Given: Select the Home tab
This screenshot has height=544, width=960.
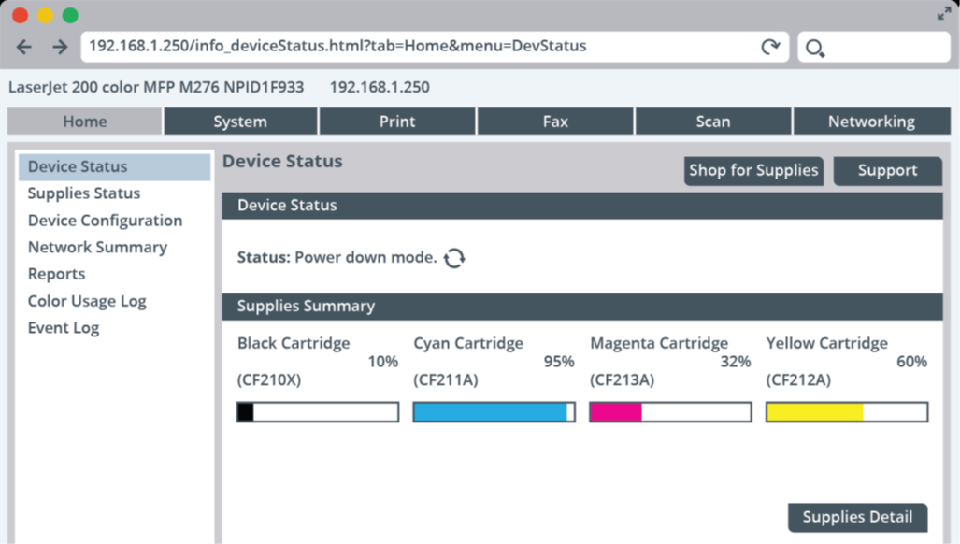Looking at the screenshot, I should [84, 122].
